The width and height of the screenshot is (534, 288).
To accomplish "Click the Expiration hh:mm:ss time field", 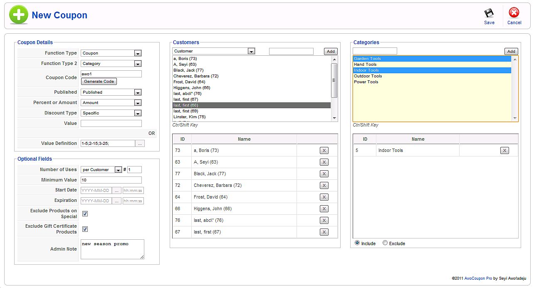I will click(x=133, y=201).
